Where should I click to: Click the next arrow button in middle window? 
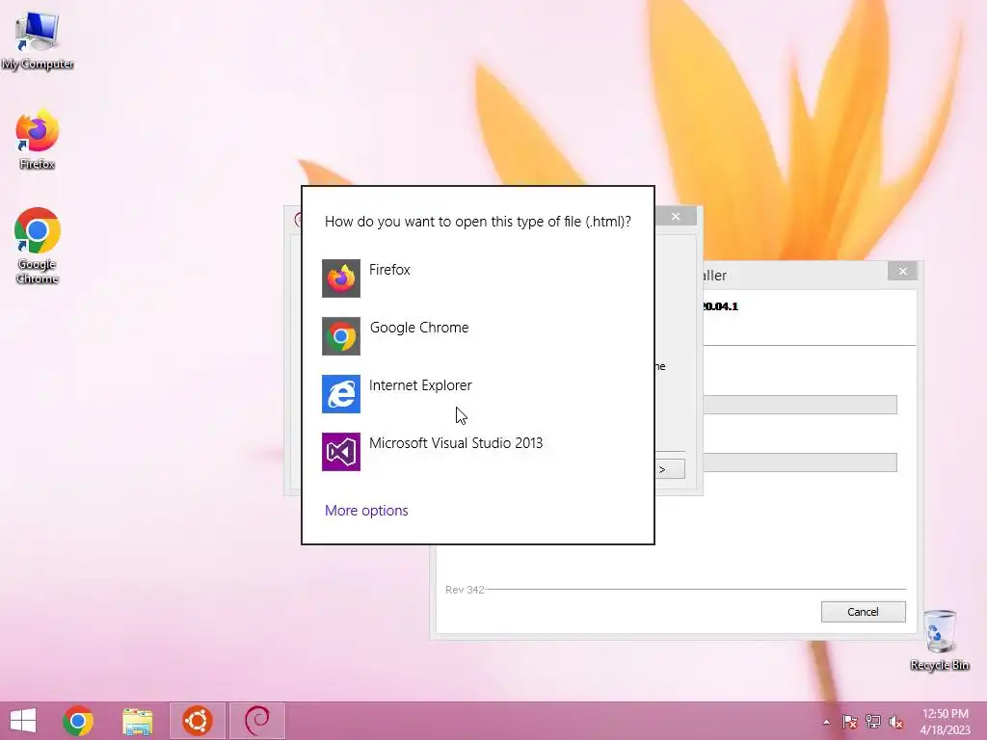(669, 469)
